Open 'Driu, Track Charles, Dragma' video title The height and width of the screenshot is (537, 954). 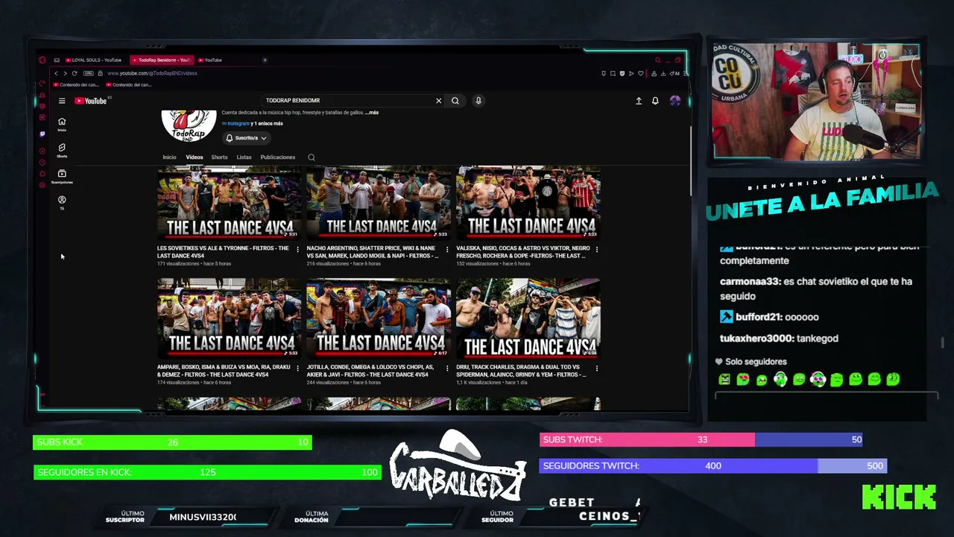point(522,371)
